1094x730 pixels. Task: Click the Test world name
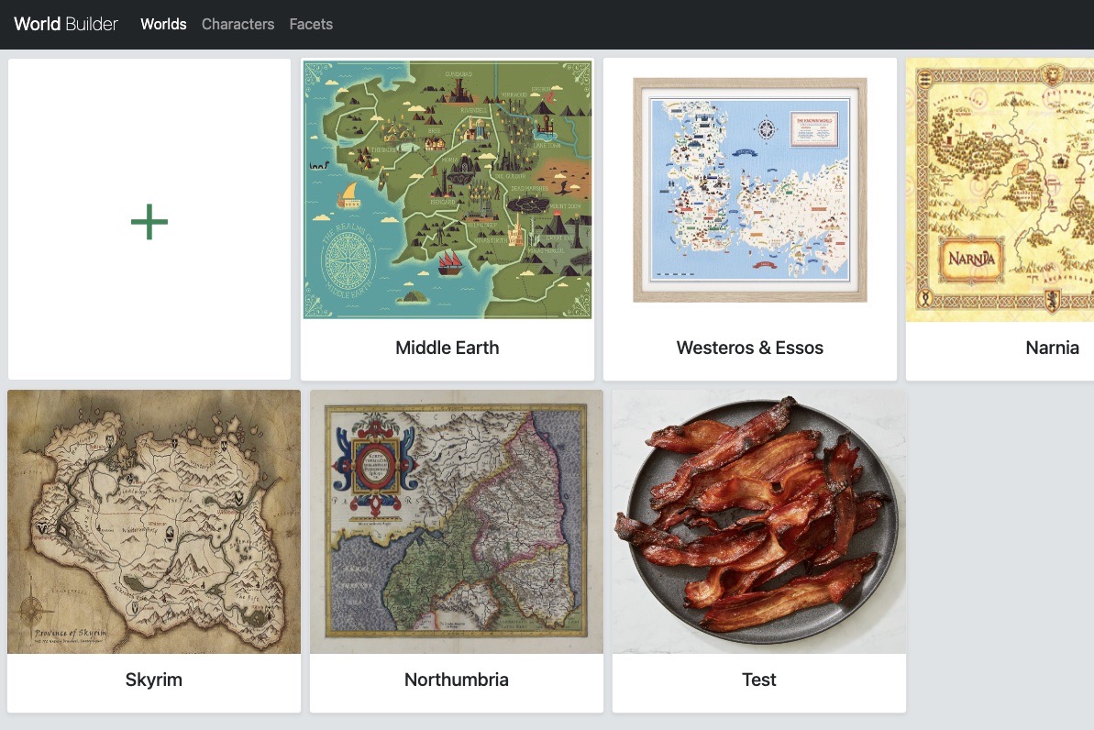[758, 680]
